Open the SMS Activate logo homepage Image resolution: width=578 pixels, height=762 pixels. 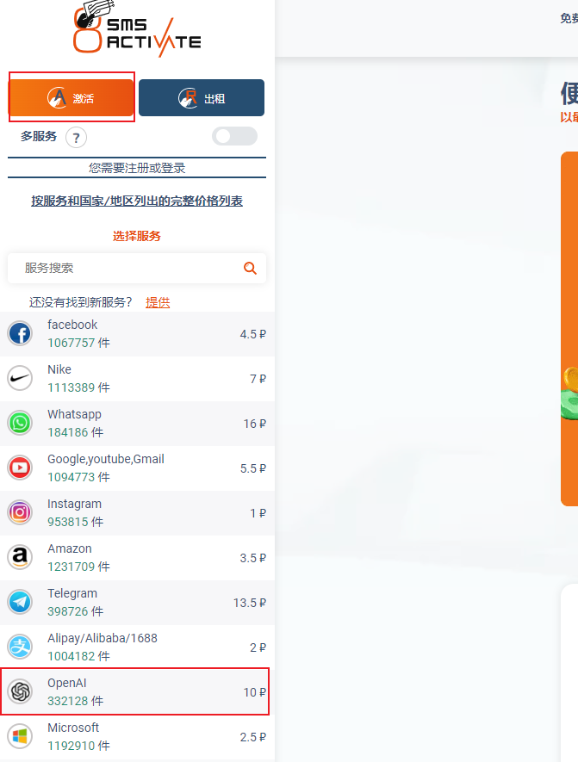pyautogui.click(x=137, y=29)
